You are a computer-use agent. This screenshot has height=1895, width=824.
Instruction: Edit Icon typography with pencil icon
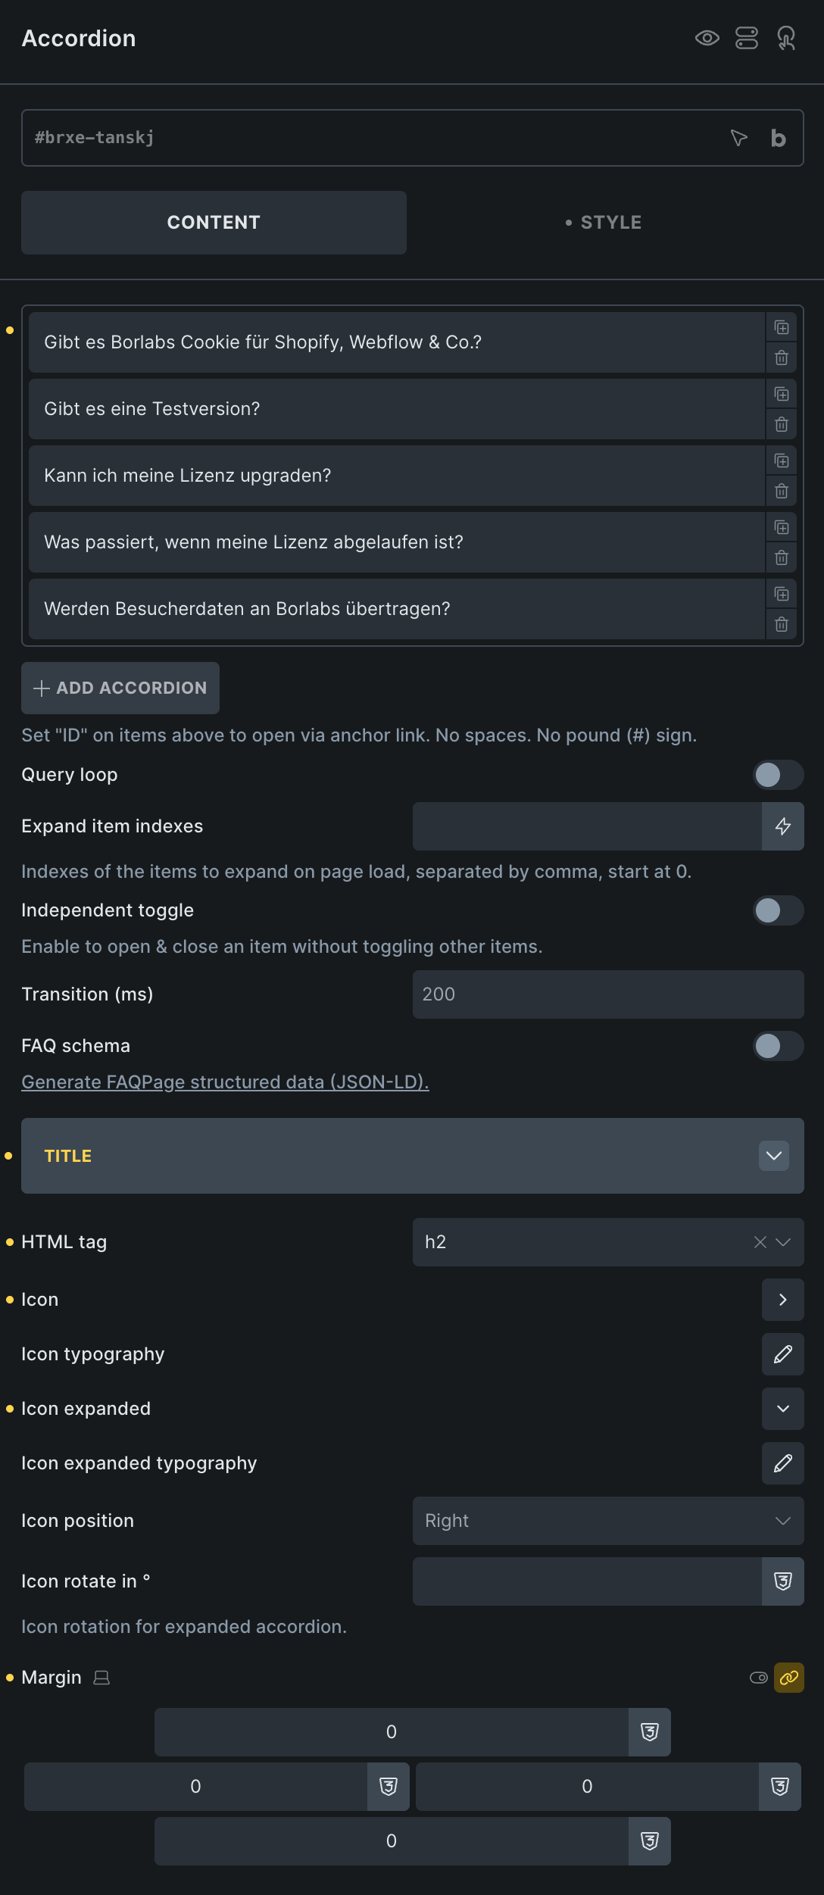tap(783, 1354)
